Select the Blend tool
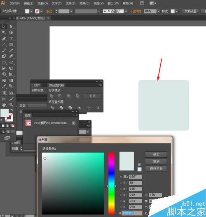The width and height of the screenshot is (206, 217). (11, 86)
